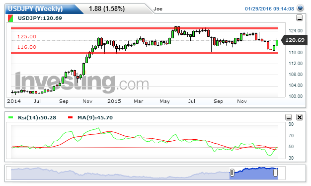Click the 108.00 price axis label

coord(296,75)
